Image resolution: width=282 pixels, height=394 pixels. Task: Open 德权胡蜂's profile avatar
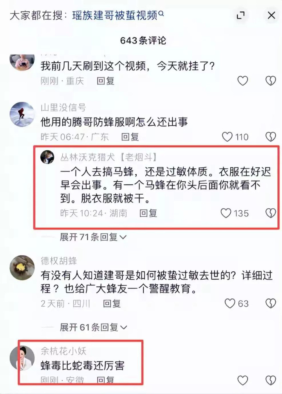pos(22,267)
